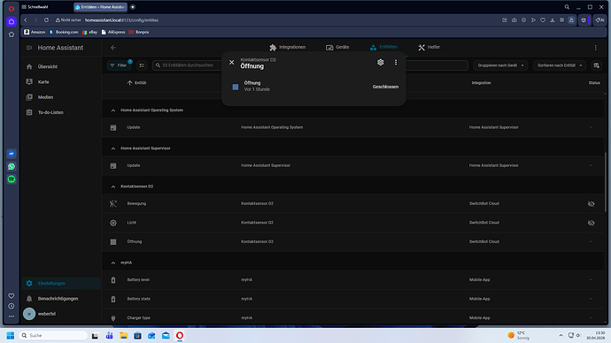Click the Bewegung motion icon
This screenshot has height=343, width=611.
(113, 204)
